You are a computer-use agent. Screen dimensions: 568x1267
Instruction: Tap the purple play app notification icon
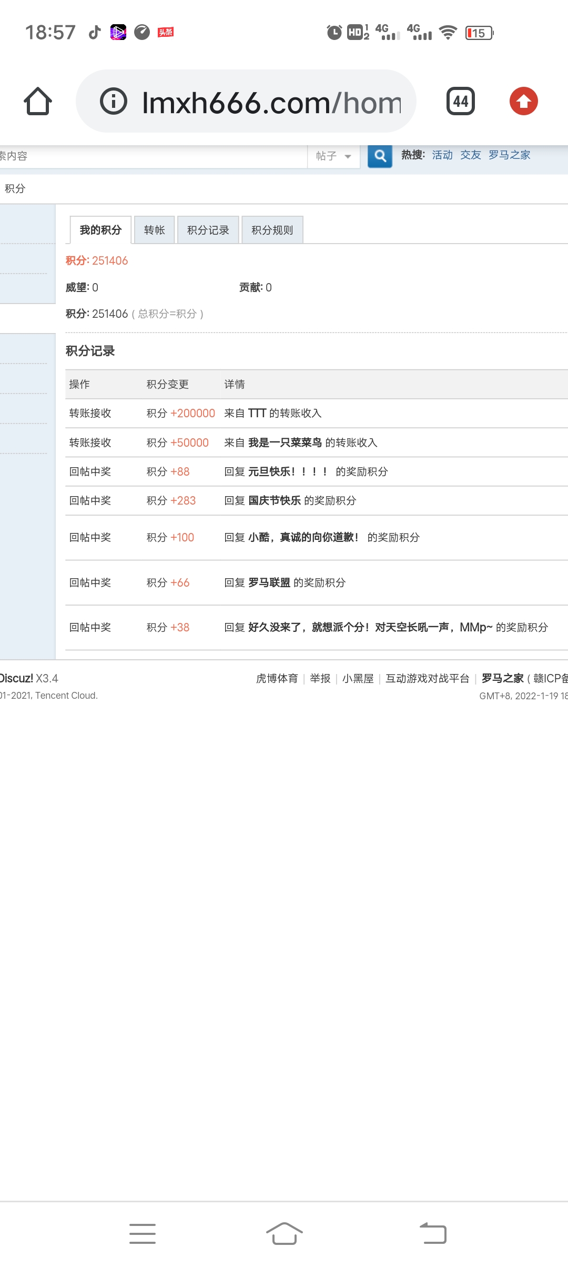click(118, 33)
